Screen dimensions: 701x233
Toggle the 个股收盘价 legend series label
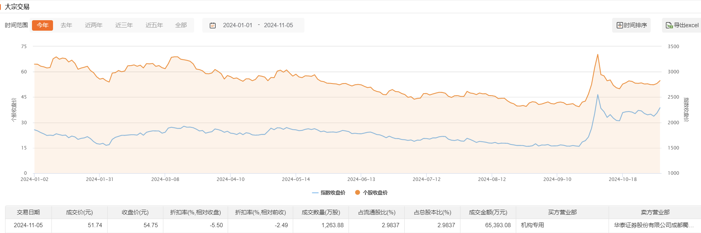(375, 193)
